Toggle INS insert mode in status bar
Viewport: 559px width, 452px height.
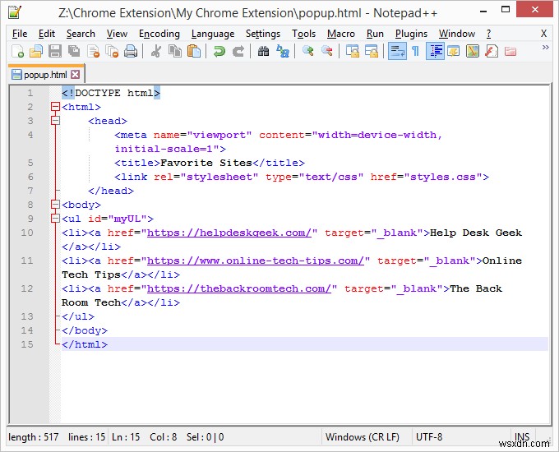(x=522, y=436)
